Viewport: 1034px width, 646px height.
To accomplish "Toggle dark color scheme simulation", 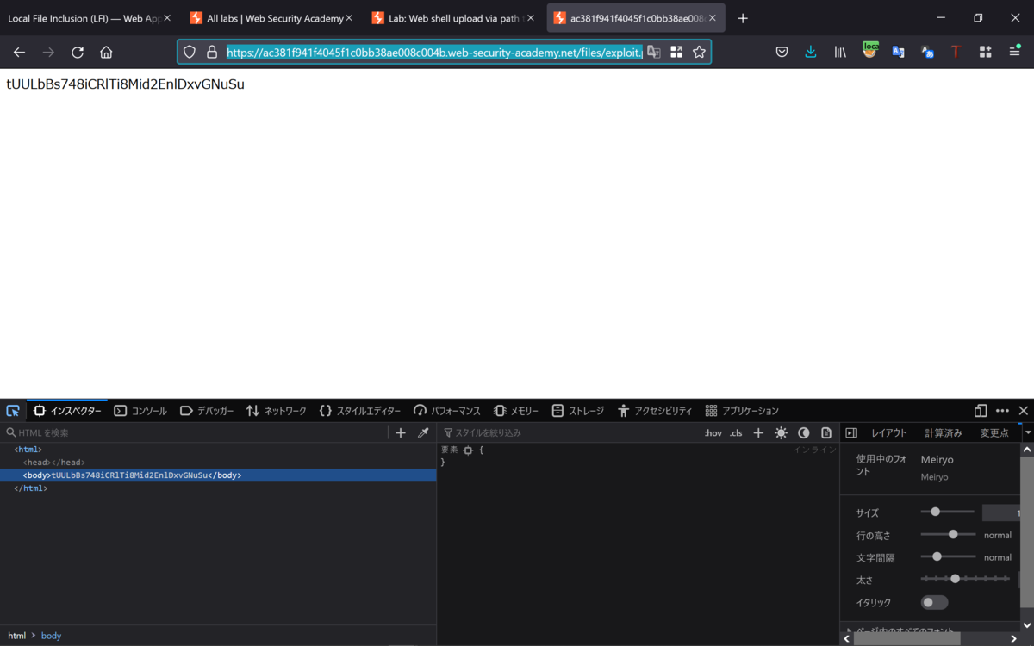I will (803, 432).
